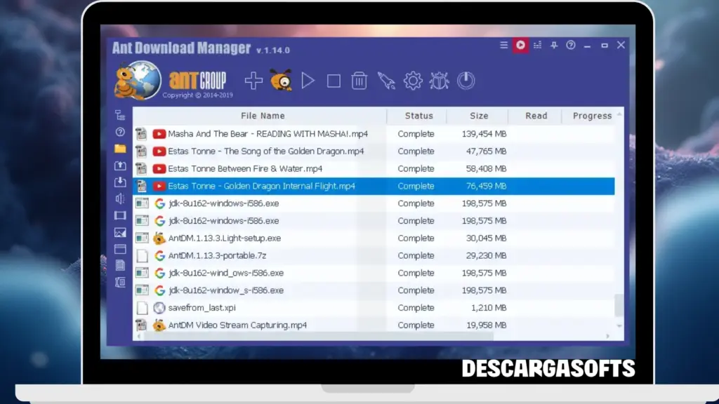Toggle the red video capture indicator
This screenshot has width=719, height=404.
tap(520, 45)
